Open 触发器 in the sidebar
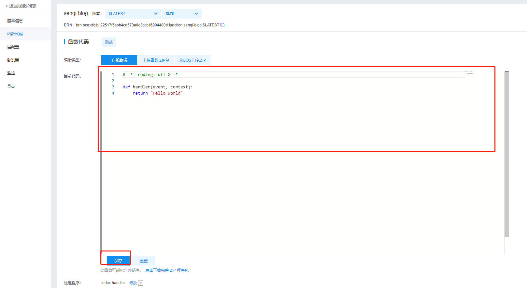Viewport: 527px width, 288px height. (25, 60)
